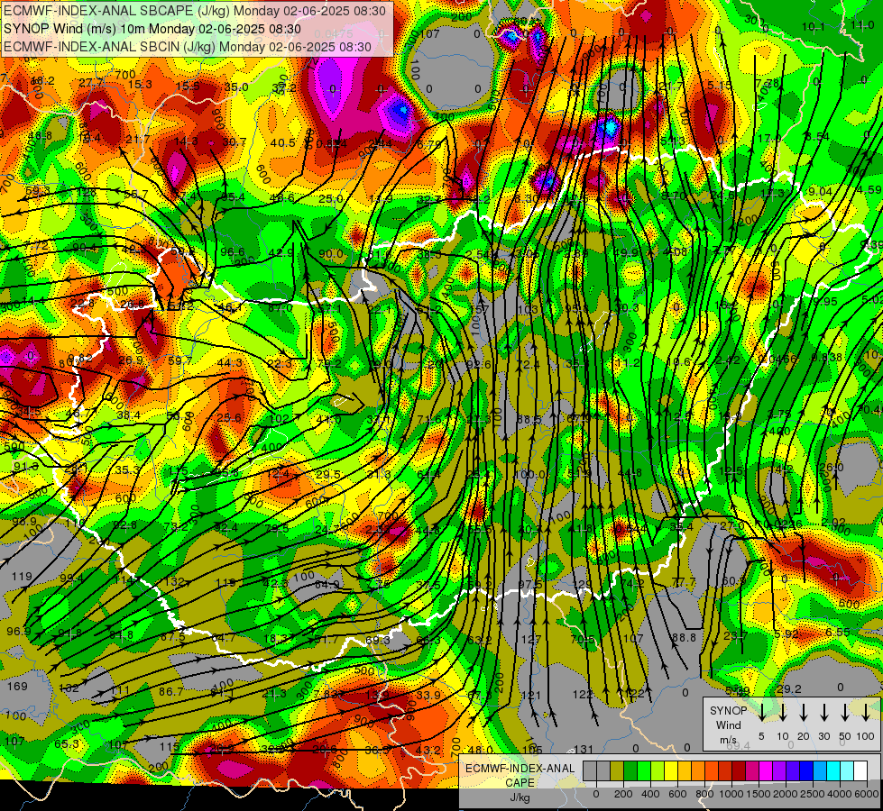Click the map value 59.7
Image resolution: width=883 pixels, height=811 pixels.
(x=180, y=360)
